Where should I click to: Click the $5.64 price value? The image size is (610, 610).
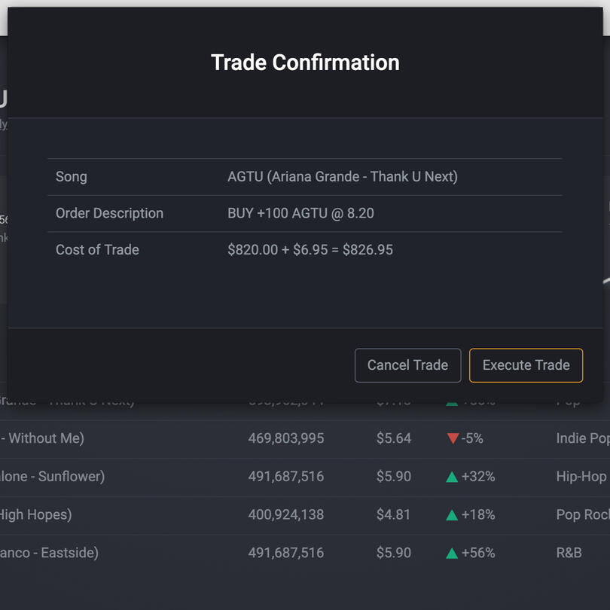(x=394, y=438)
